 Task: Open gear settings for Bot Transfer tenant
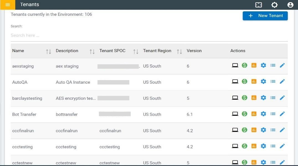pyautogui.click(x=263, y=114)
